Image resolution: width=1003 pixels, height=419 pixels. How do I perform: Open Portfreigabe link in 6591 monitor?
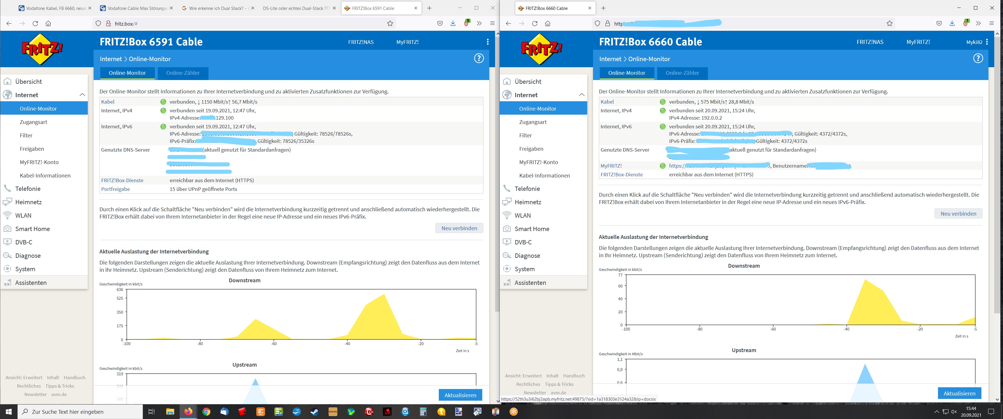115,189
